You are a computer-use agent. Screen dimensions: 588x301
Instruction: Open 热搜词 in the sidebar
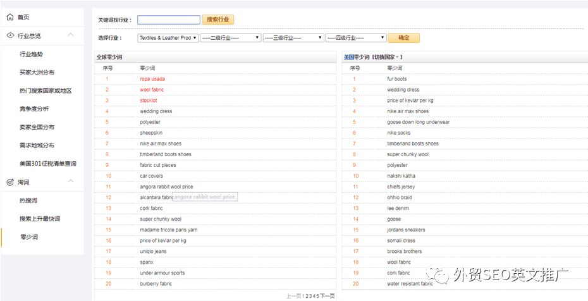coord(28,200)
